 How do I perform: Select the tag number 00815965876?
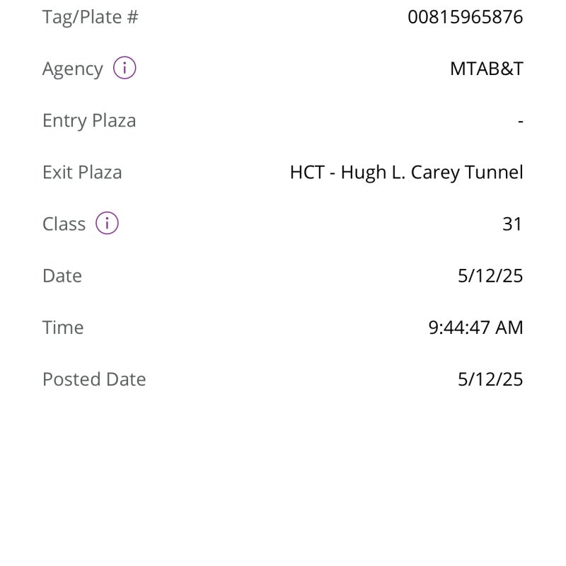[466, 17]
